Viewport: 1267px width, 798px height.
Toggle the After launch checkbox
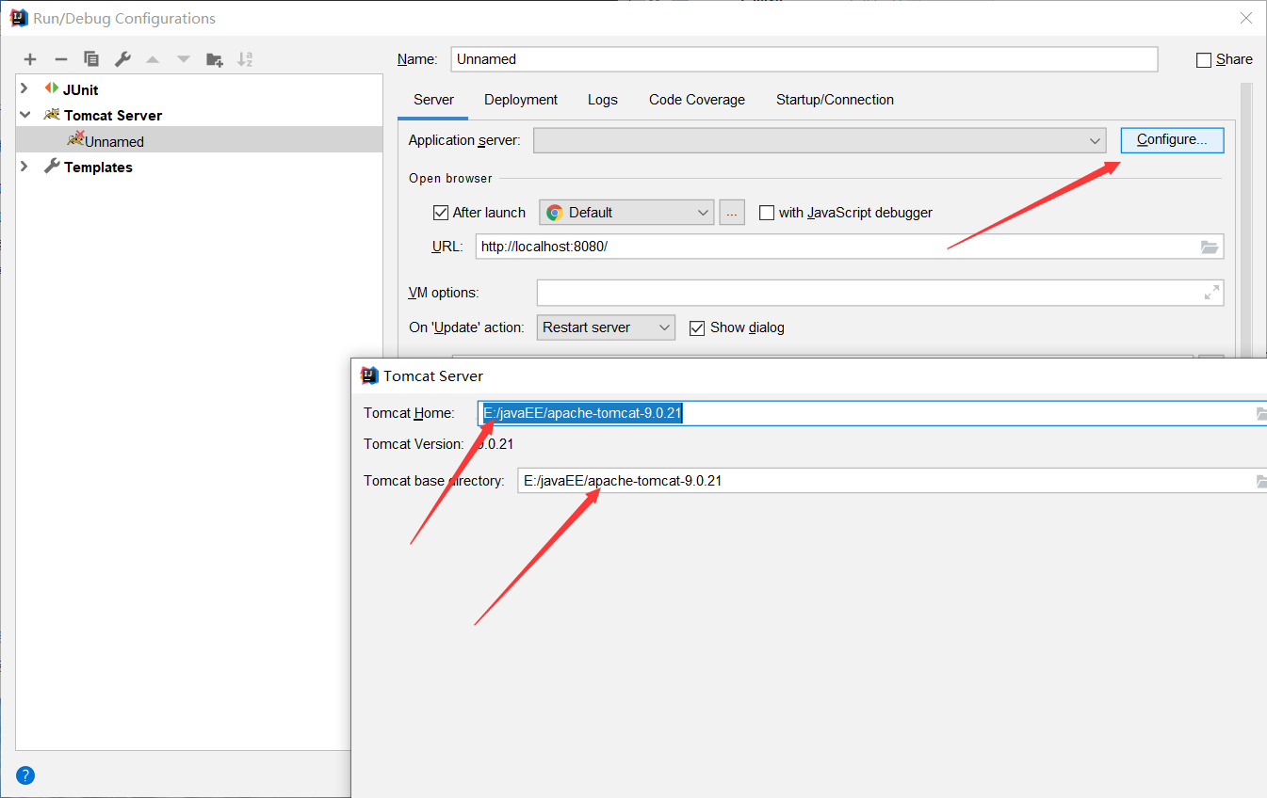click(x=440, y=213)
